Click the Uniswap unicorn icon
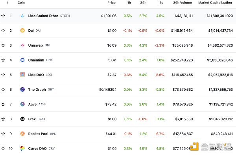 tap(22, 45)
